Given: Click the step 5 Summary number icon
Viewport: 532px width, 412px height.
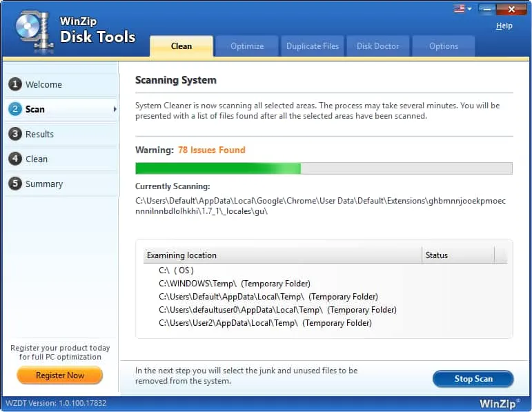Looking at the screenshot, I should 15,184.
